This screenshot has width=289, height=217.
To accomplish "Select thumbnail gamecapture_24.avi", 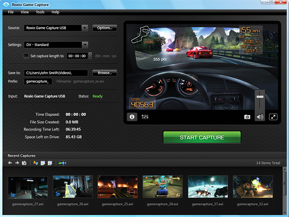I will pyautogui.click(x=163, y=187).
